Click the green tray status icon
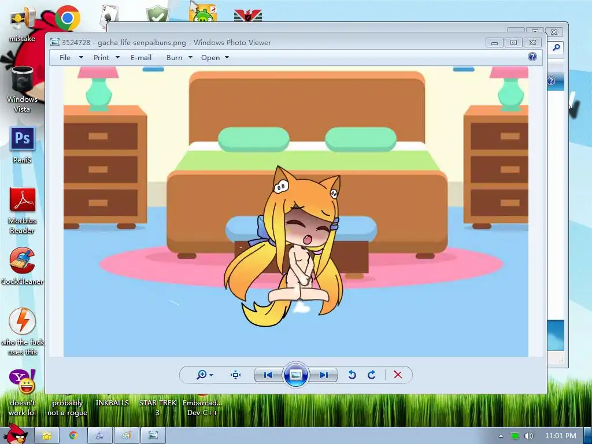The width and height of the screenshot is (592, 444). (515, 436)
